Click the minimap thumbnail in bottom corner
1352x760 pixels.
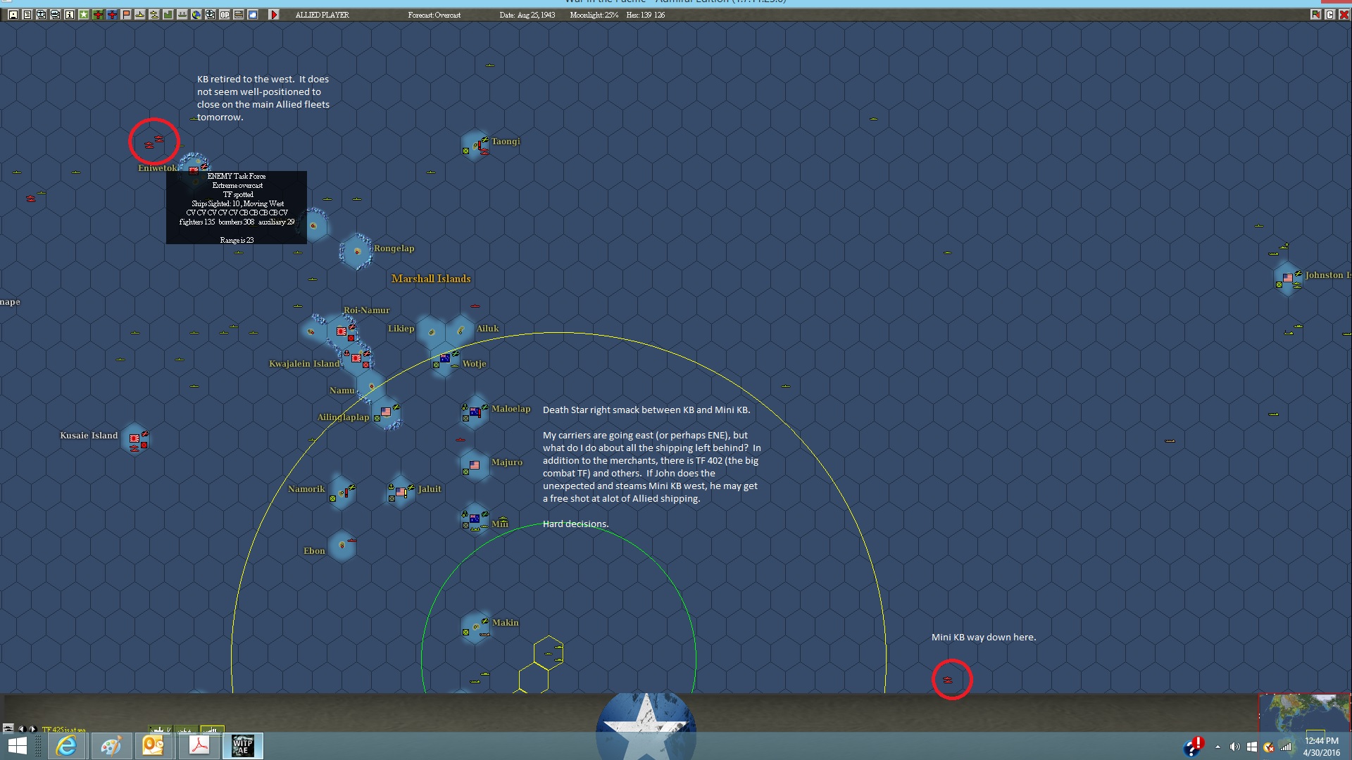coord(1303,712)
